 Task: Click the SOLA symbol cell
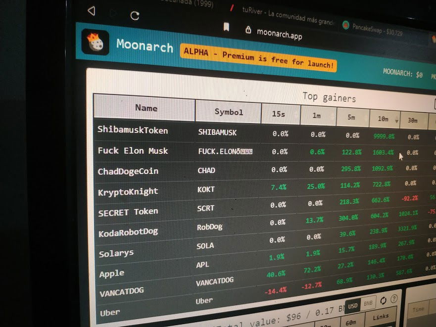[x=205, y=246]
